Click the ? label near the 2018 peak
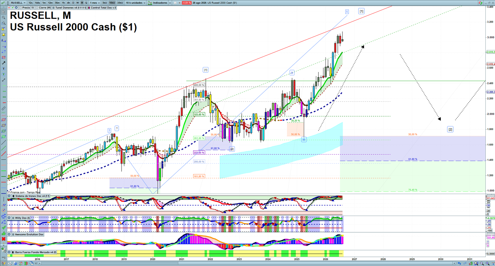The width and height of the screenshot is (495, 266). [x=117, y=128]
